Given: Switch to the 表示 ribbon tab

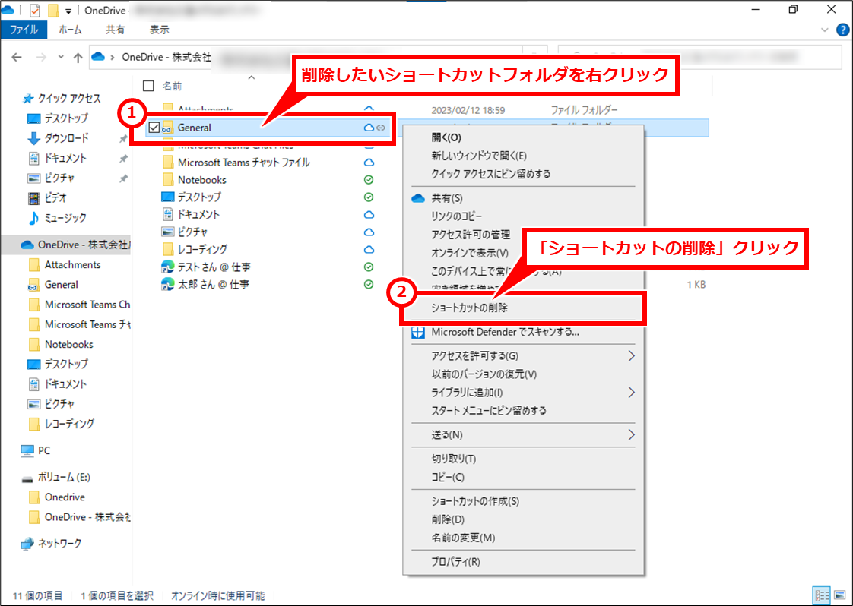Looking at the screenshot, I should point(160,30).
